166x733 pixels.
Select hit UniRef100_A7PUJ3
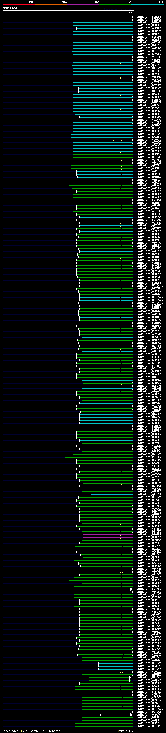[149, 352]
